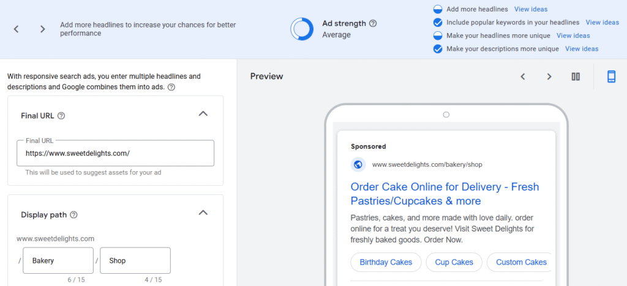627x286 pixels.
Task: View ideas for popular keywords in headlines
Action: pyautogui.click(x=603, y=23)
